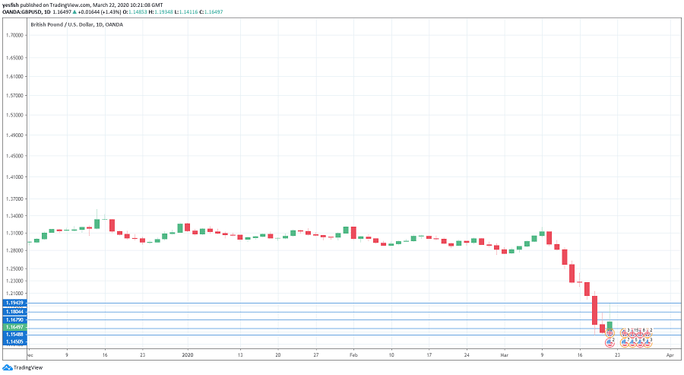Open UK flag event marker with count 8
The height and width of the screenshot is (375, 684).
(x=641, y=334)
